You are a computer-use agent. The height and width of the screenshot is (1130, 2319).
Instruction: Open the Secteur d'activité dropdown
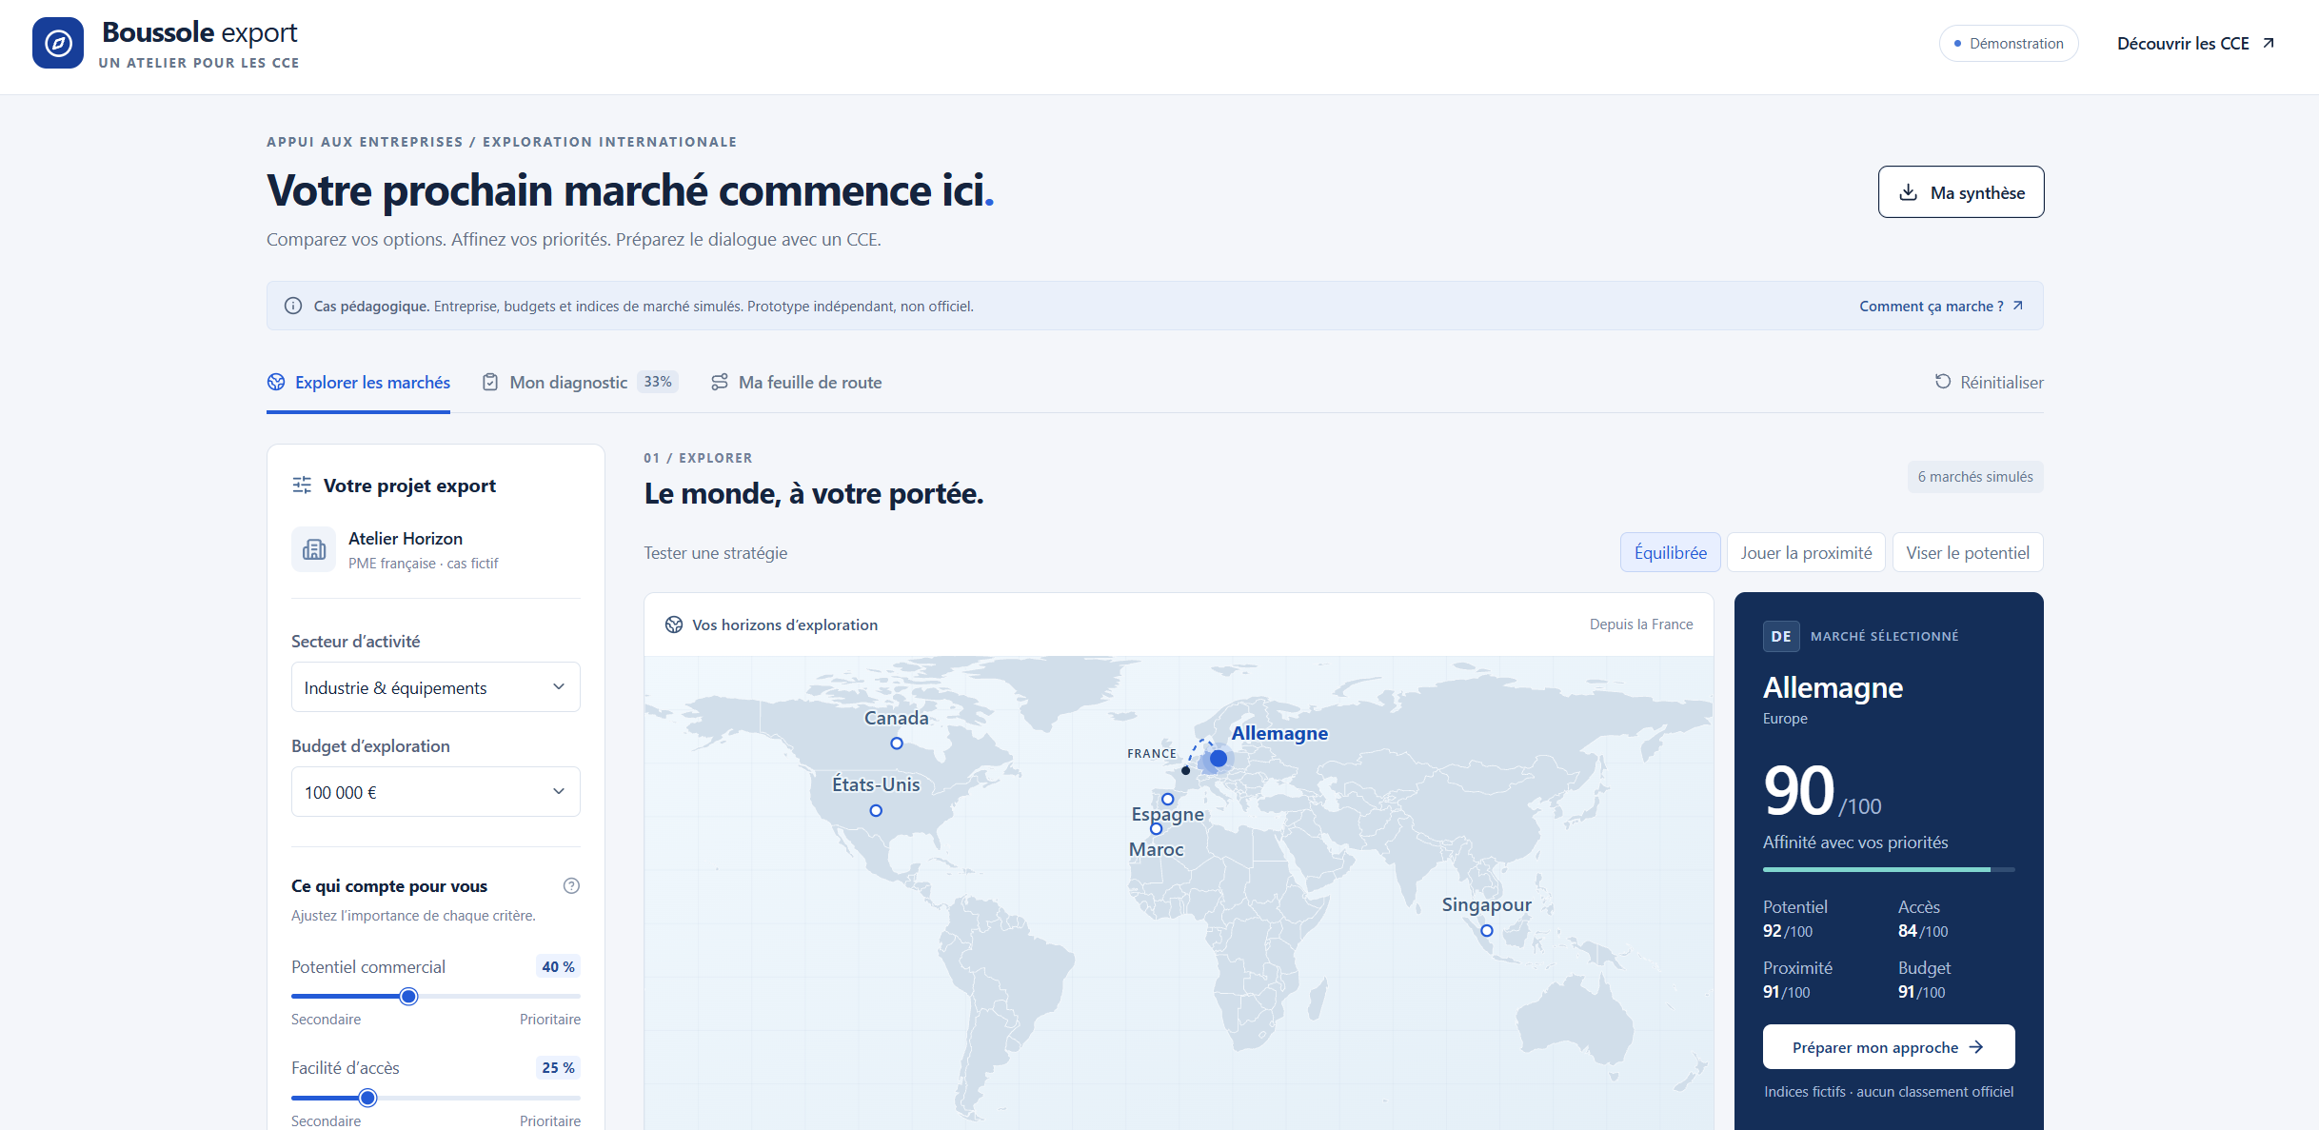(436, 687)
